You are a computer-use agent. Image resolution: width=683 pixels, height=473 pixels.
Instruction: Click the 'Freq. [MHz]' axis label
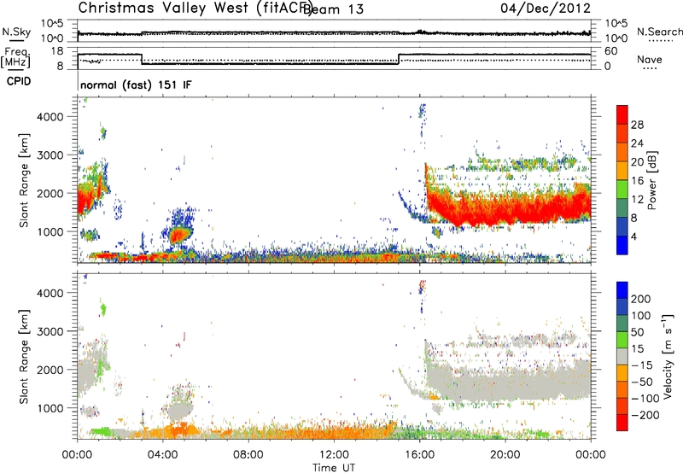click(x=16, y=57)
